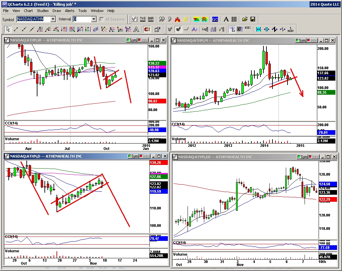Open 60-minute chart window system menu icon

[175, 157]
